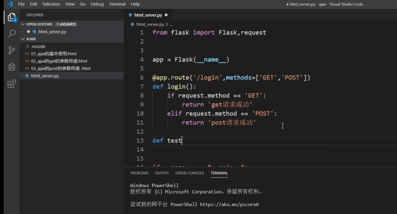Click the "if request.method == 'GET':" line
This screenshot has width=397, height=214.
(x=216, y=96)
